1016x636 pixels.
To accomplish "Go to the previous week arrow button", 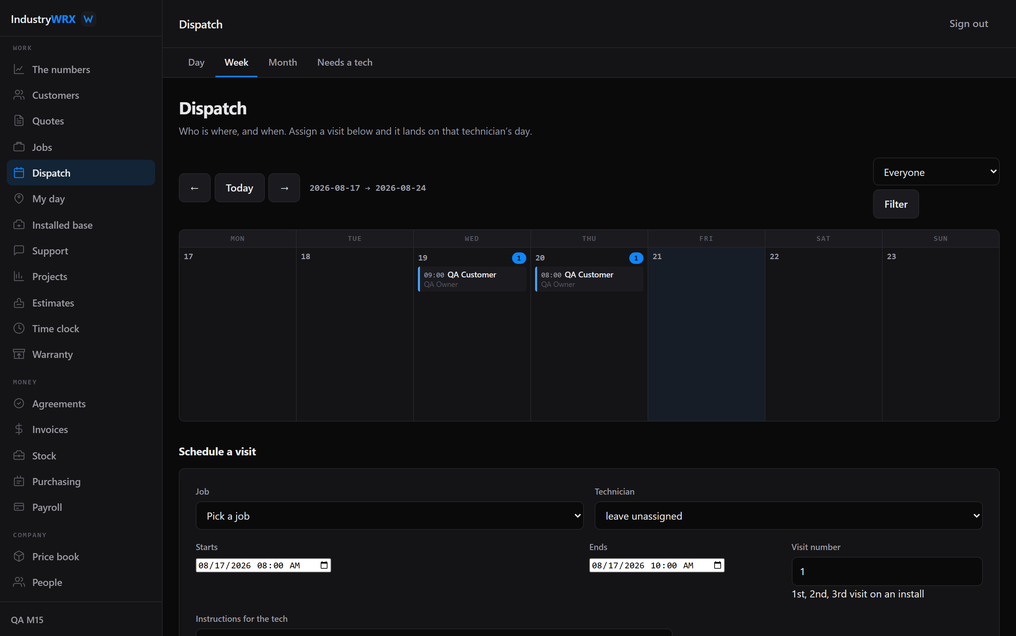I will pos(194,188).
